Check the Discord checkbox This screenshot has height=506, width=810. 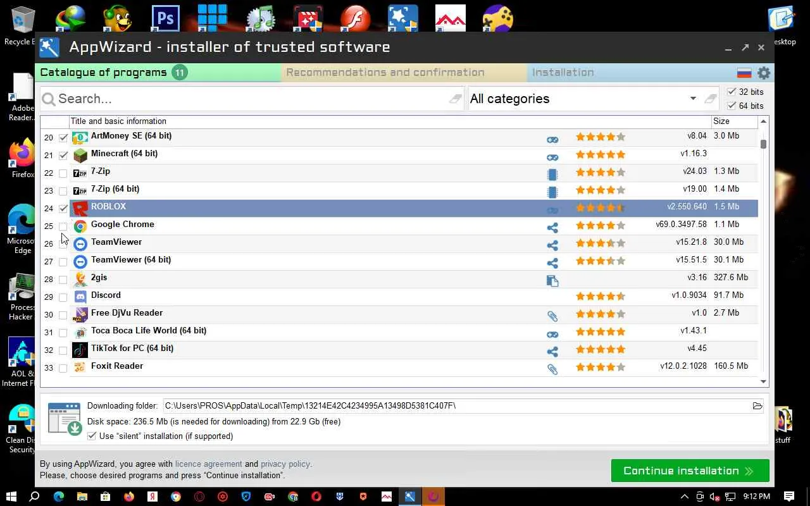coord(63,297)
